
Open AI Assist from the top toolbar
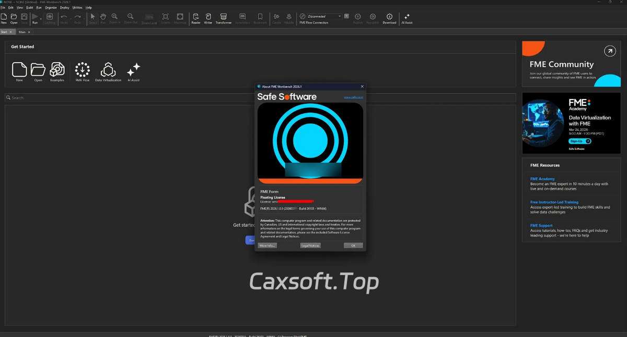[x=407, y=18]
